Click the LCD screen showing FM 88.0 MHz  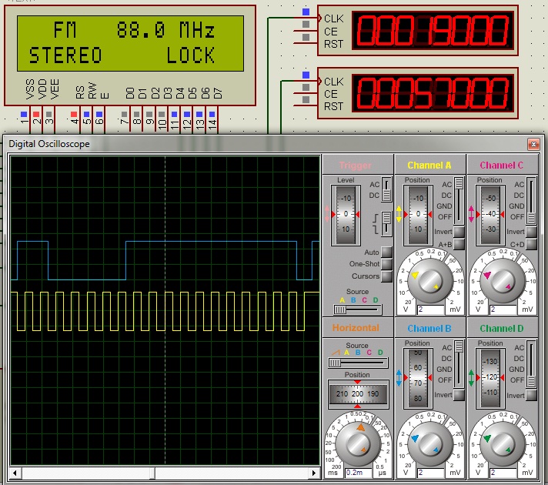click(x=130, y=43)
